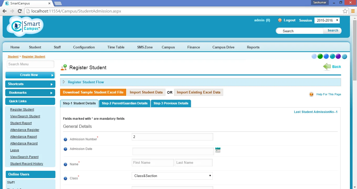Open the Finance menu
The image size is (357, 189).
[x=194, y=47]
